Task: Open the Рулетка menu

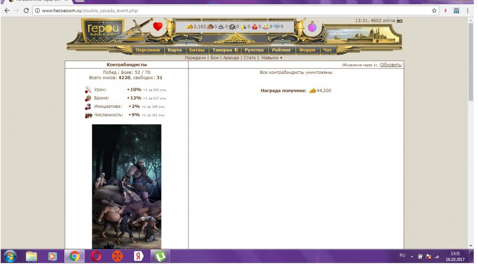Action: pyautogui.click(x=254, y=50)
